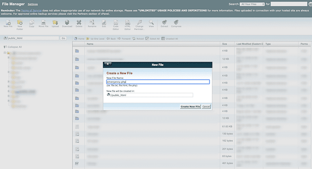Click the search text field
Image resolution: width=312 pixels, height=169 pixels.
[289, 4]
